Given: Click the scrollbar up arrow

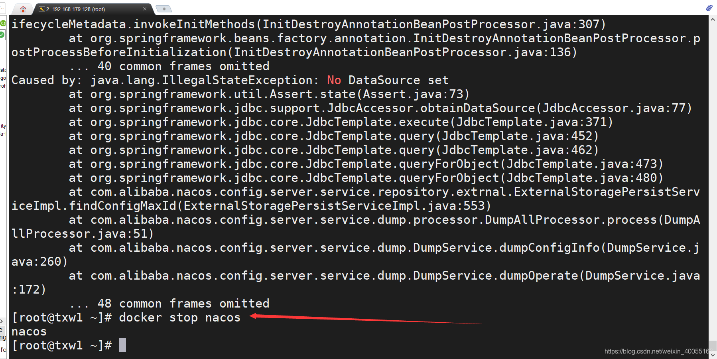Looking at the screenshot, I should pos(713,19).
